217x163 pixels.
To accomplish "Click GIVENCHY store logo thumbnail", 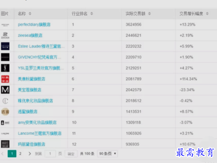I will 5,57.
